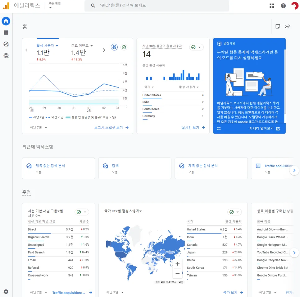Click the Analytics logo
300x297 pixels.
pyautogui.click(x=6, y=6)
